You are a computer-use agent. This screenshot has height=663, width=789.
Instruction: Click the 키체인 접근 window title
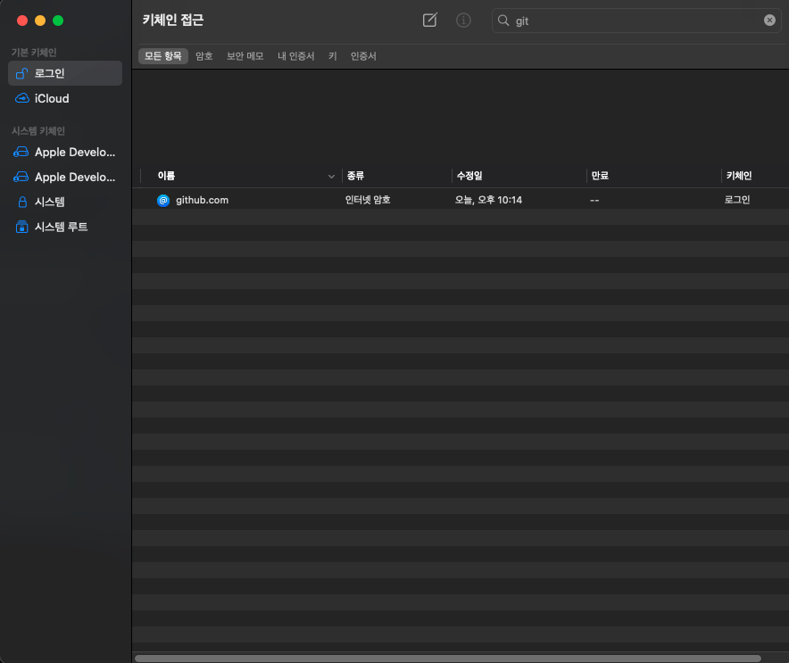coord(172,21)
